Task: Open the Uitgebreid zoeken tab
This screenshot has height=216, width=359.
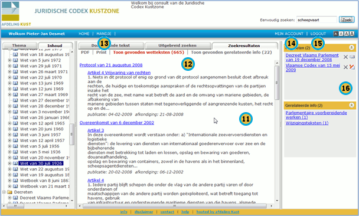Action: point(178,45)
